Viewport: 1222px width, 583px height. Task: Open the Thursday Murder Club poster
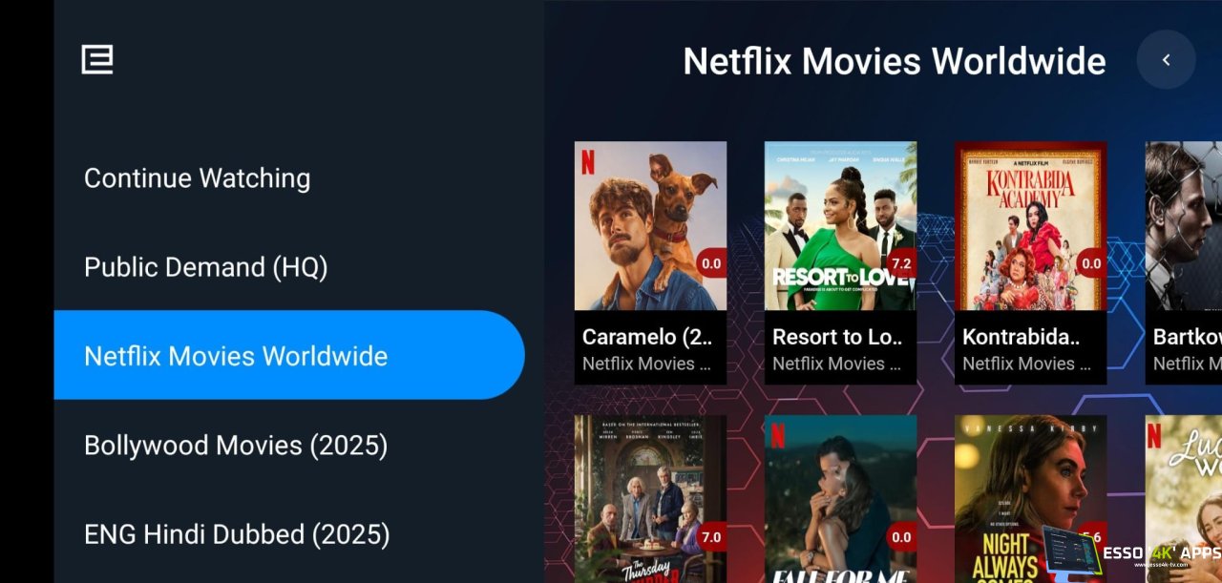tap(650, 499)
